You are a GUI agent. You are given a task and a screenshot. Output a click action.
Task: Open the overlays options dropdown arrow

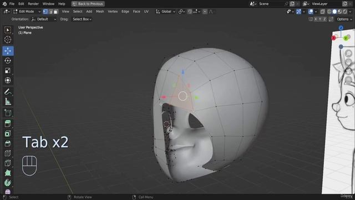point(316,12)
